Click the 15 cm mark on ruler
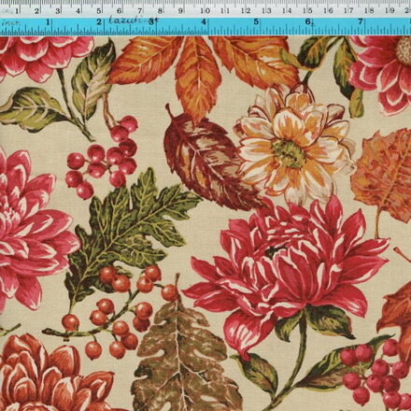This screenshot has width=411, height=411. point(307,11)
